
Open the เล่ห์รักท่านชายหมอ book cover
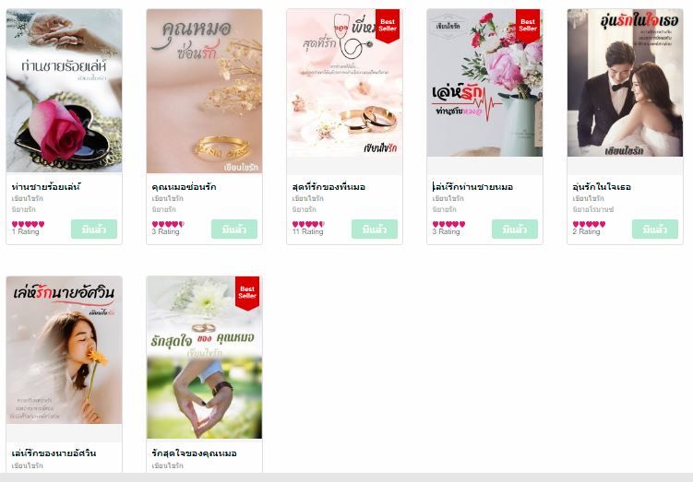click(x=484, y=83)
